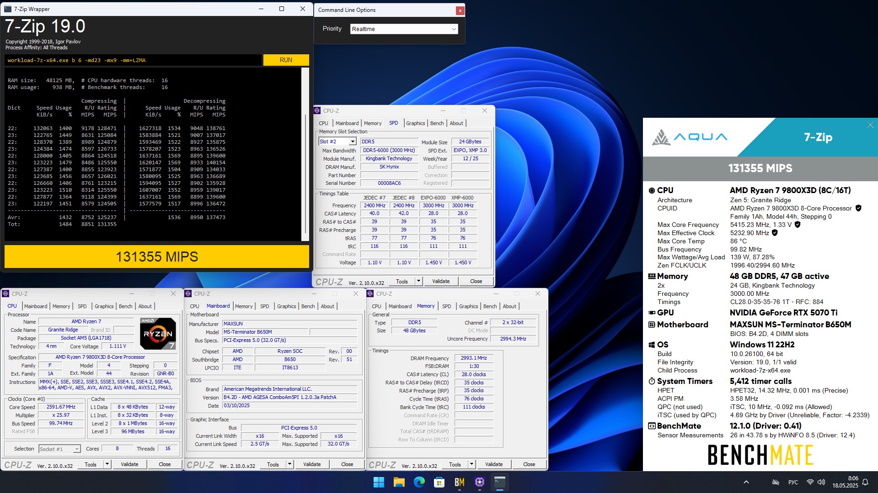Open the Wi-Fi network tray icon

[x=810, y=482]
